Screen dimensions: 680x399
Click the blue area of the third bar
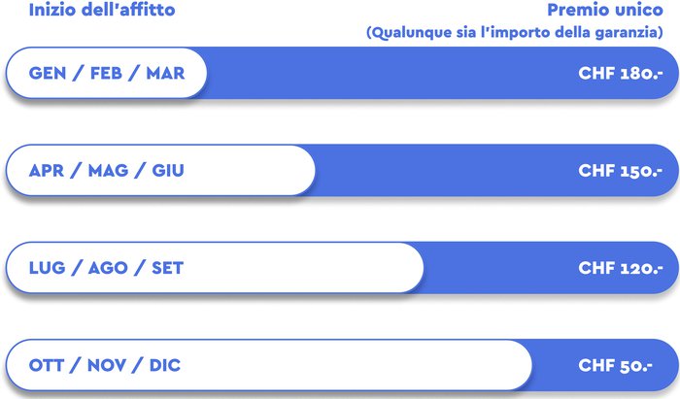[498, 268]
